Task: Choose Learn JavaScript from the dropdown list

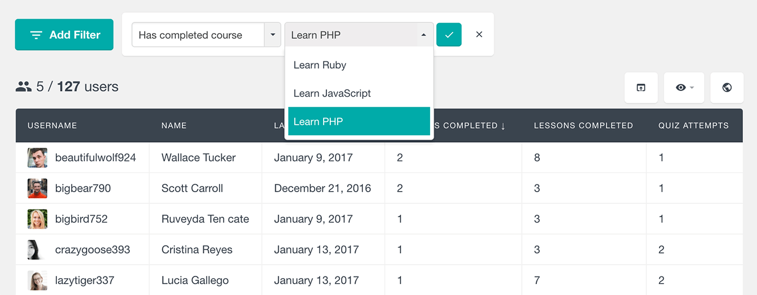Action: click(359, 93)
